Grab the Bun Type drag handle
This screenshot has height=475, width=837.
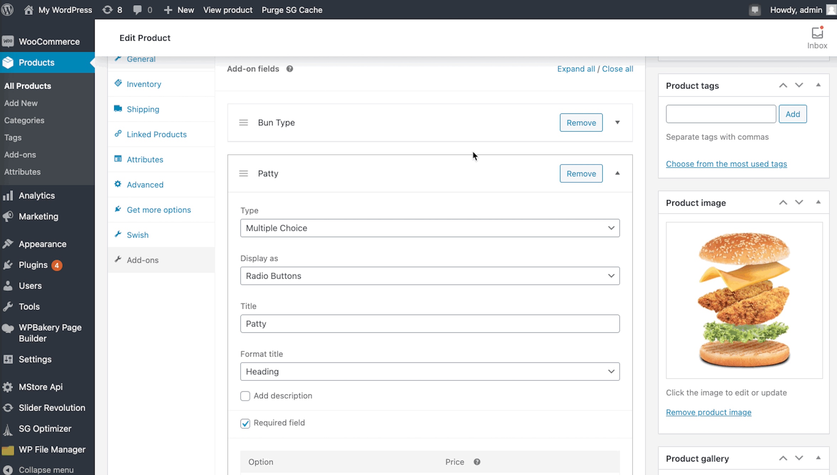tap(244, 123)
